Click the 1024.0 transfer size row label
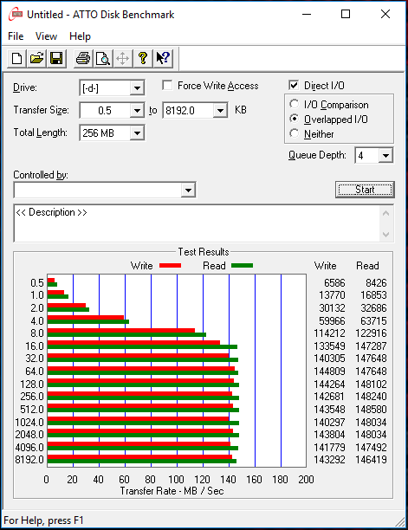Screen dimensions: 408x530 coord(29,422)
